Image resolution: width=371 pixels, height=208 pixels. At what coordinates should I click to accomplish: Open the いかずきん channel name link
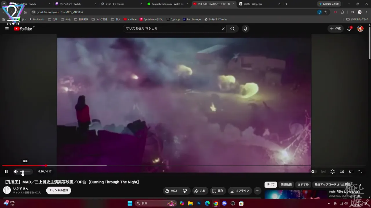[x=21, y=188]
